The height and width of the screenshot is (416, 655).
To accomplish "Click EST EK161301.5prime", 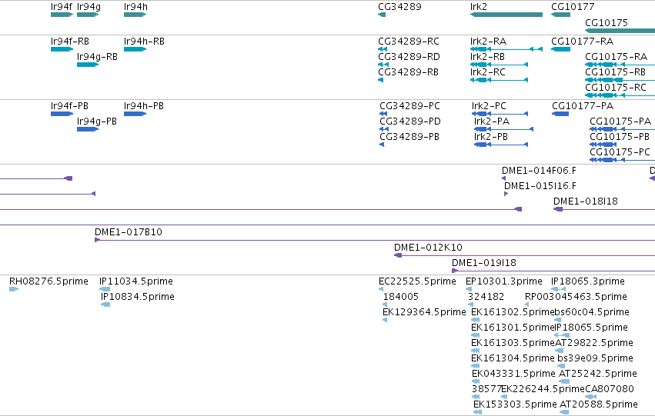I will pos(513,328).
